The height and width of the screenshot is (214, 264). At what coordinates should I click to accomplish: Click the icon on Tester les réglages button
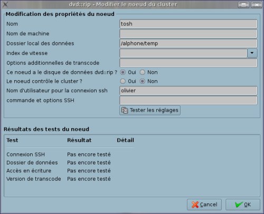point(125,110)
